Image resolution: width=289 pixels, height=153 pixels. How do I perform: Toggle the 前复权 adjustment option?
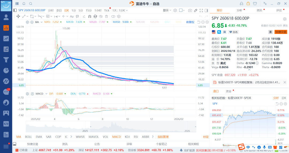tap(190, 22)
